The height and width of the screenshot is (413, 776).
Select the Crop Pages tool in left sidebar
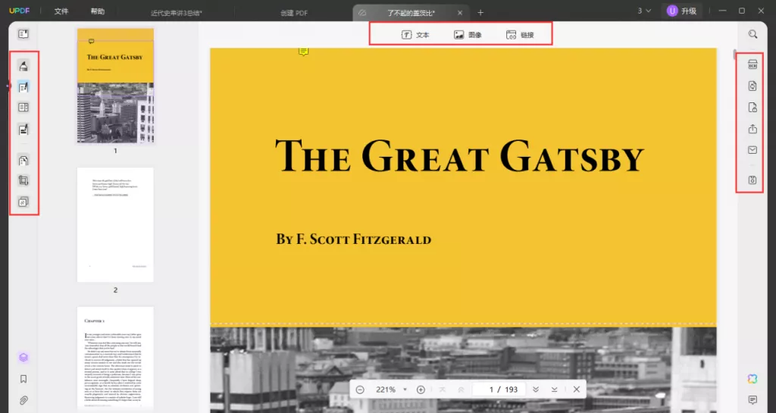pyautogui.click(x=23, y=181)
